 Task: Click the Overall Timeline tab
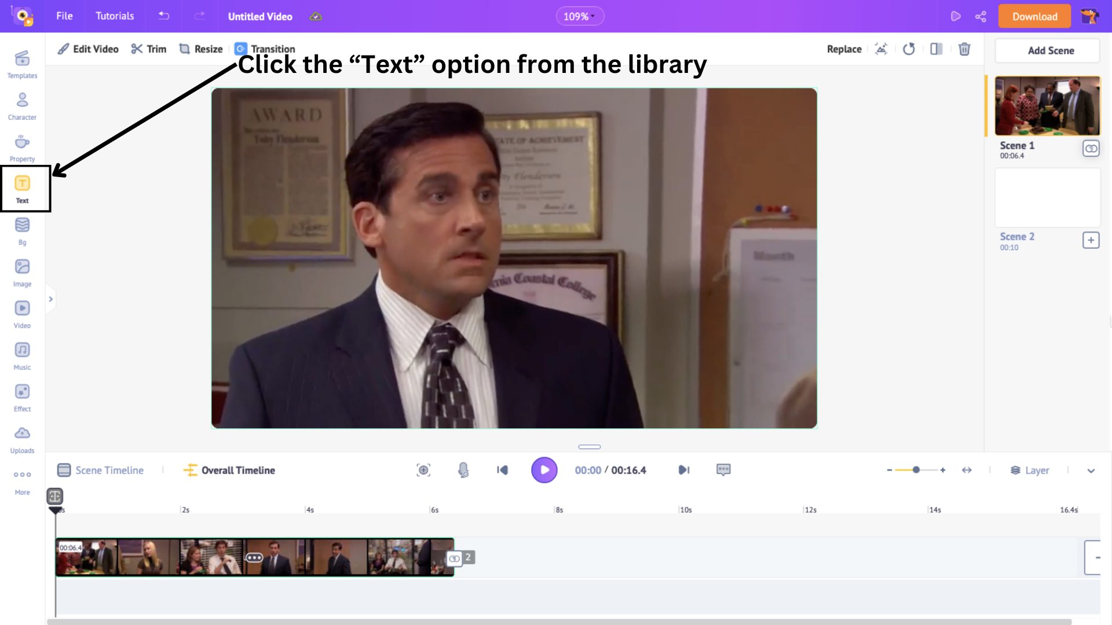[x=237, y=470]
